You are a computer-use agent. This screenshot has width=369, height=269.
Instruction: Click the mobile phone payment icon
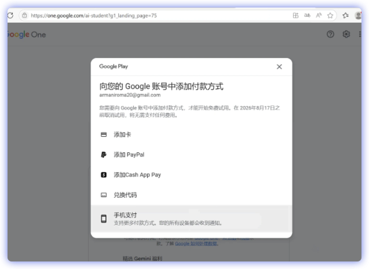coord(104,219)
